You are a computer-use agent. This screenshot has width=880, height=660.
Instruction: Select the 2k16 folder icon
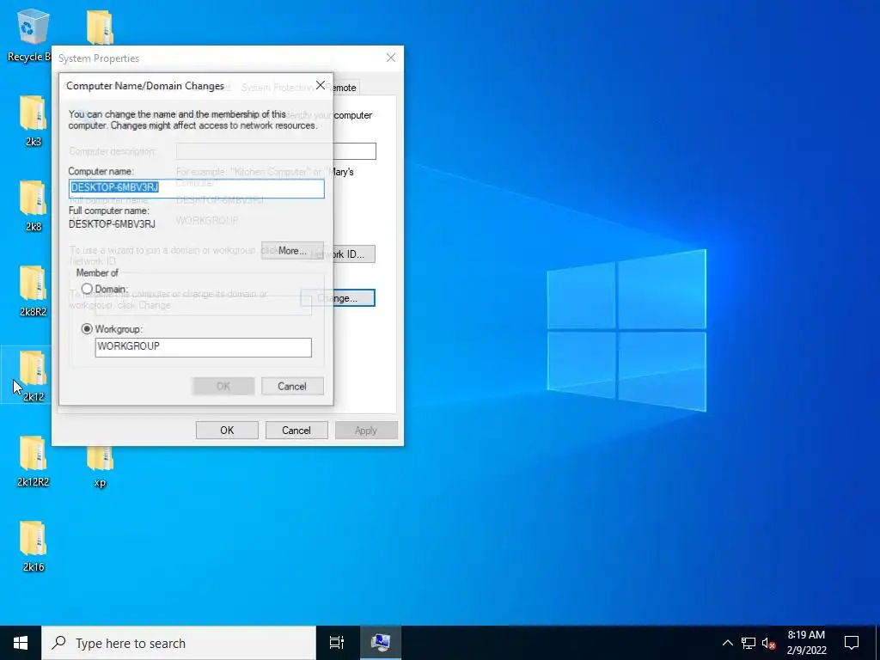(34, 547)
